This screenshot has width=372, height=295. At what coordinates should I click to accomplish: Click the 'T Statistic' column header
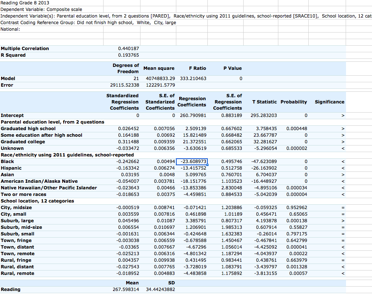(264, 102)
